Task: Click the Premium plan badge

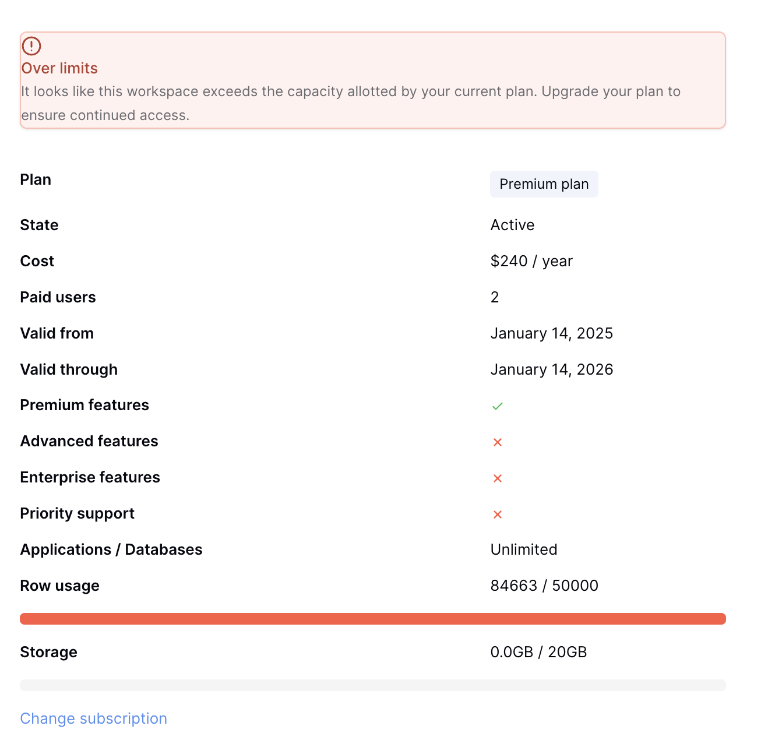Action: click(544, 184)
